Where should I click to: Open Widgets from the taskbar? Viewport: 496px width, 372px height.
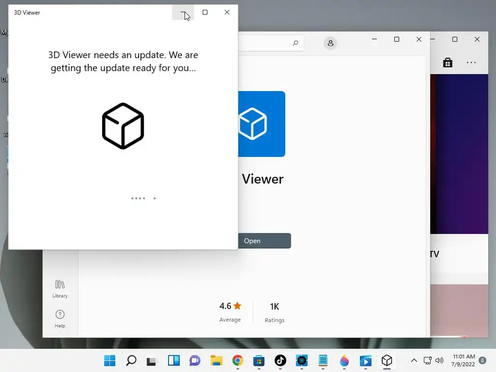174,360
